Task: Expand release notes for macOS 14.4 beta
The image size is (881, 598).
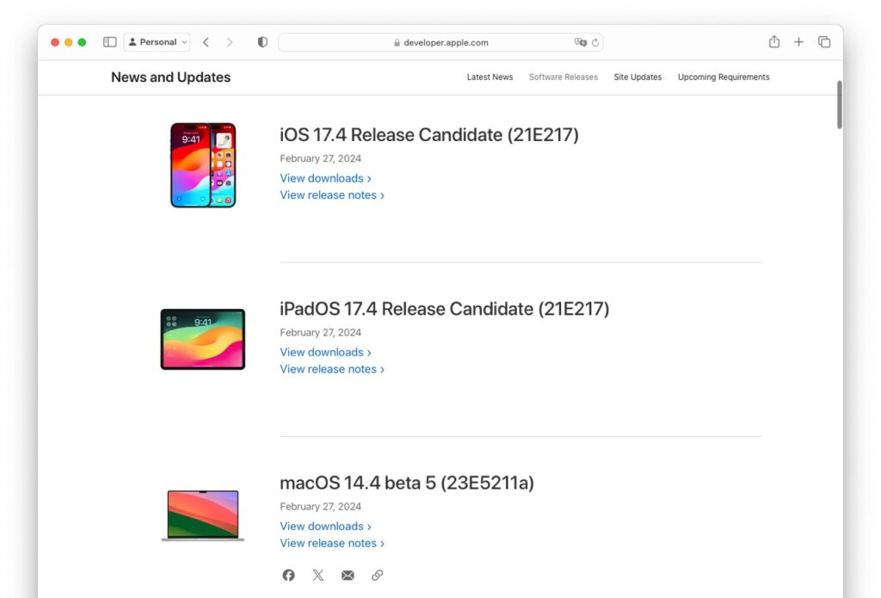Action: pos(332,543)
